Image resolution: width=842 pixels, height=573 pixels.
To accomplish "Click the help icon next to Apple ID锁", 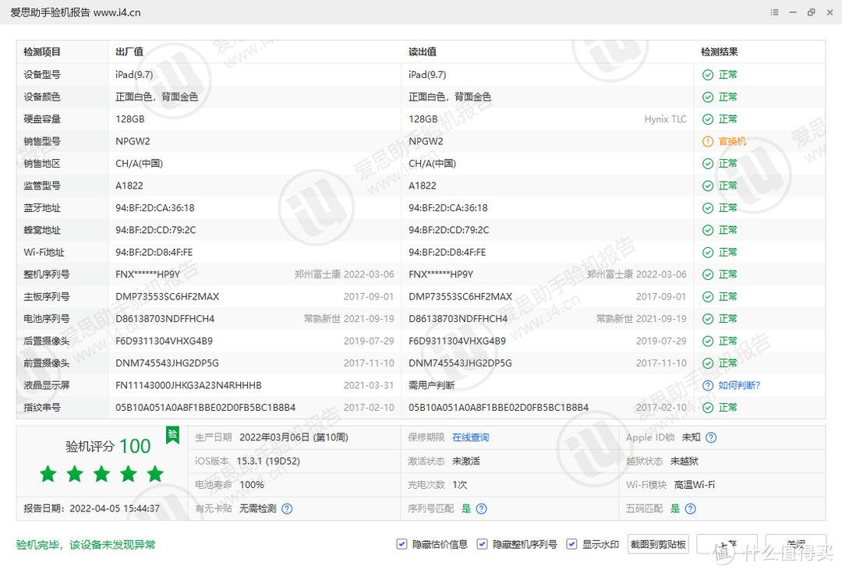I will click(710, 437).
